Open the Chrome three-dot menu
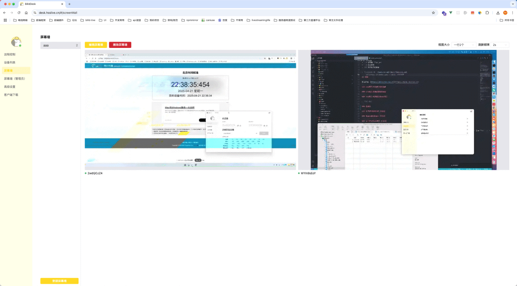The height and width of the screenshot is (286, 517). (512, 12)
